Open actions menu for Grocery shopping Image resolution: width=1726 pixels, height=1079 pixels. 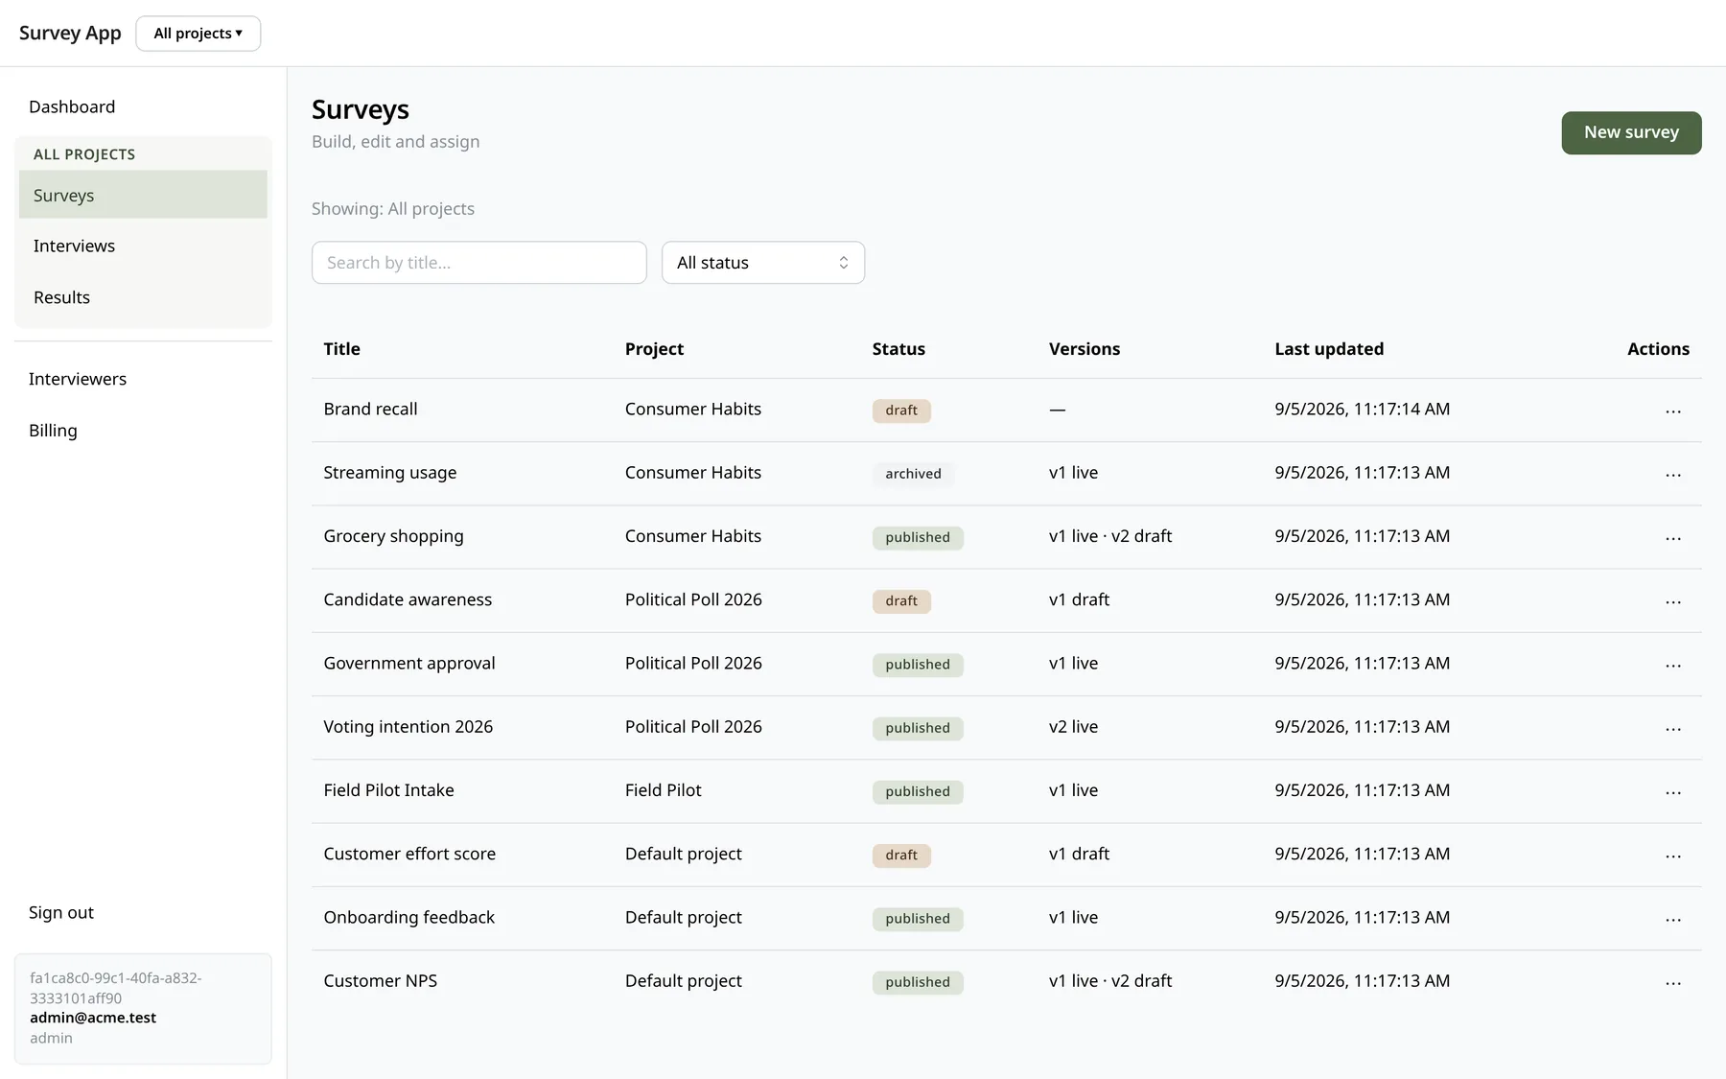click(x=1673, y=537)
